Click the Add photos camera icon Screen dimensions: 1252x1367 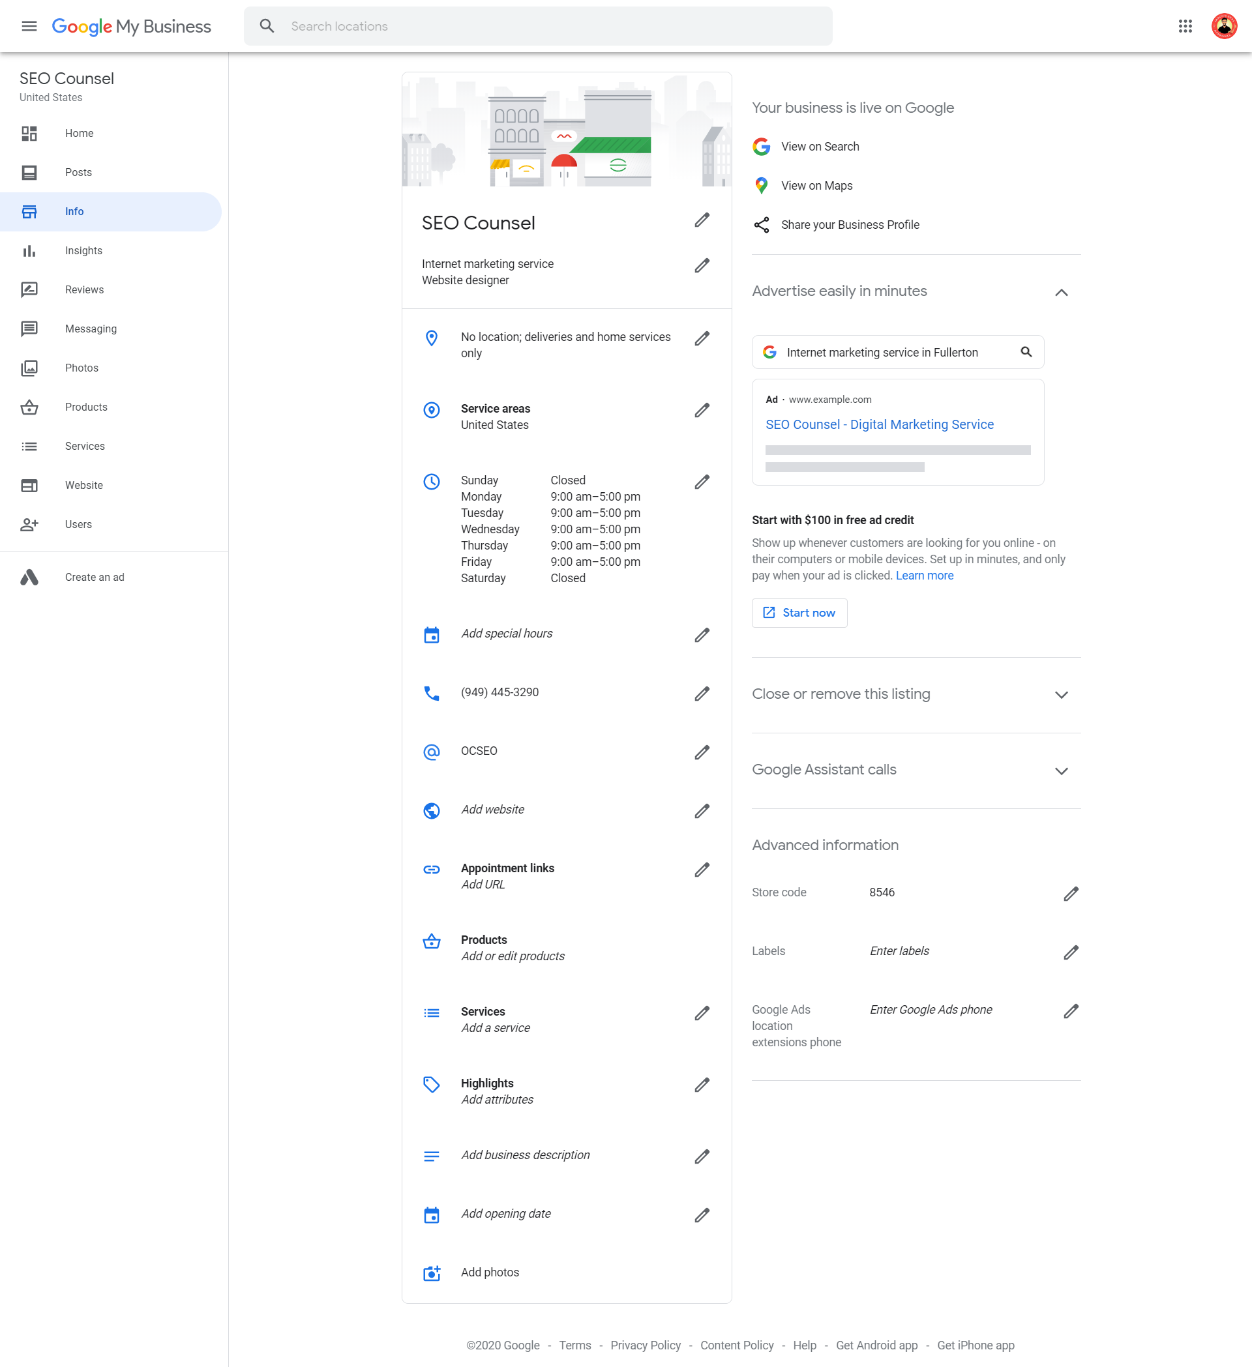[431, 1272]
